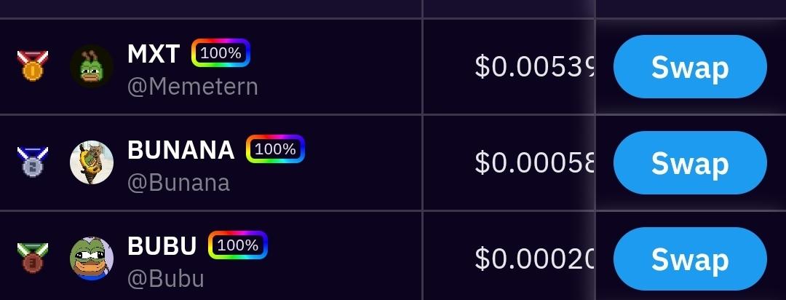This screenshot has width=786, height=300.
Task: Visit the @Bunana creator handle
Action: tap(178, 182)
